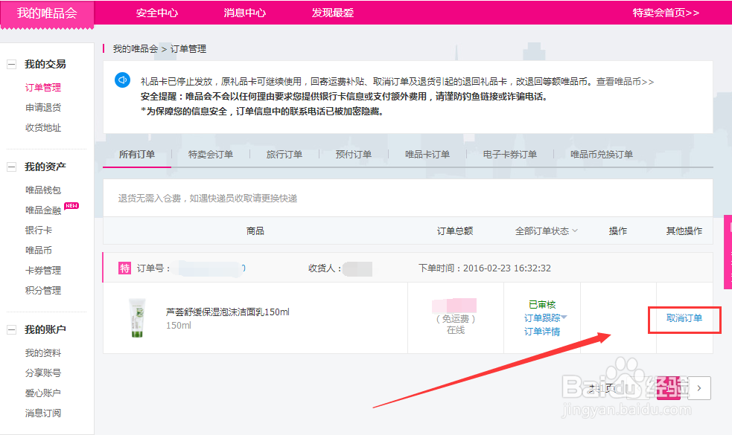Collapse the 我的资产 section

click(x=12, y=167)
